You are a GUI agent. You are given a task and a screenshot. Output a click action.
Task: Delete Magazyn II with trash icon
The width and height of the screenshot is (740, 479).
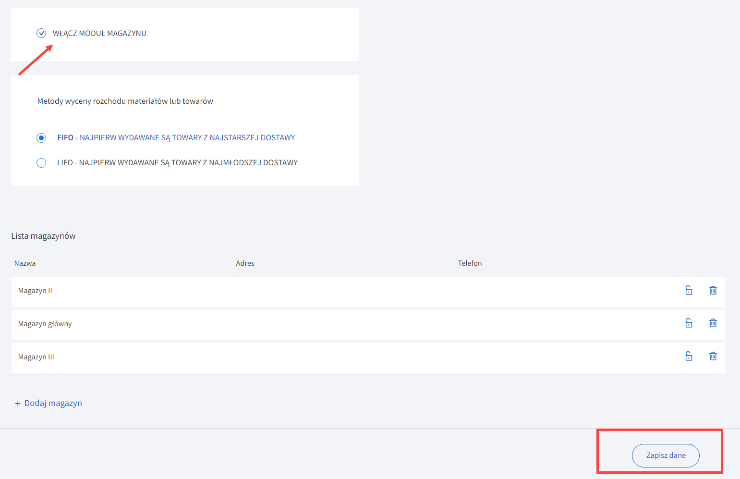coord(713,290)
